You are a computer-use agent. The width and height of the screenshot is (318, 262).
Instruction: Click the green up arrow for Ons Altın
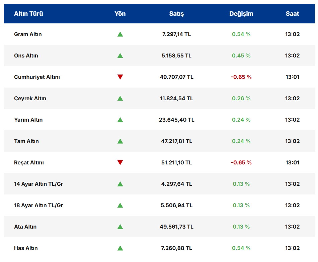(120, 55)
